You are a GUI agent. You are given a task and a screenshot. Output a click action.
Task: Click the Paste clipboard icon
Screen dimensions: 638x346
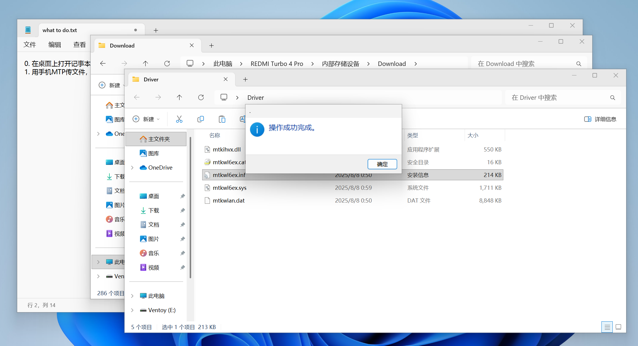pyautogui.click(x=222, y=119)
